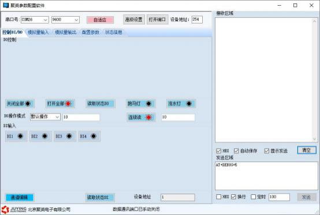Click the 清空 button
This screenshot has width=320, height=215.
pyautogui.click(x=307, y=150)
